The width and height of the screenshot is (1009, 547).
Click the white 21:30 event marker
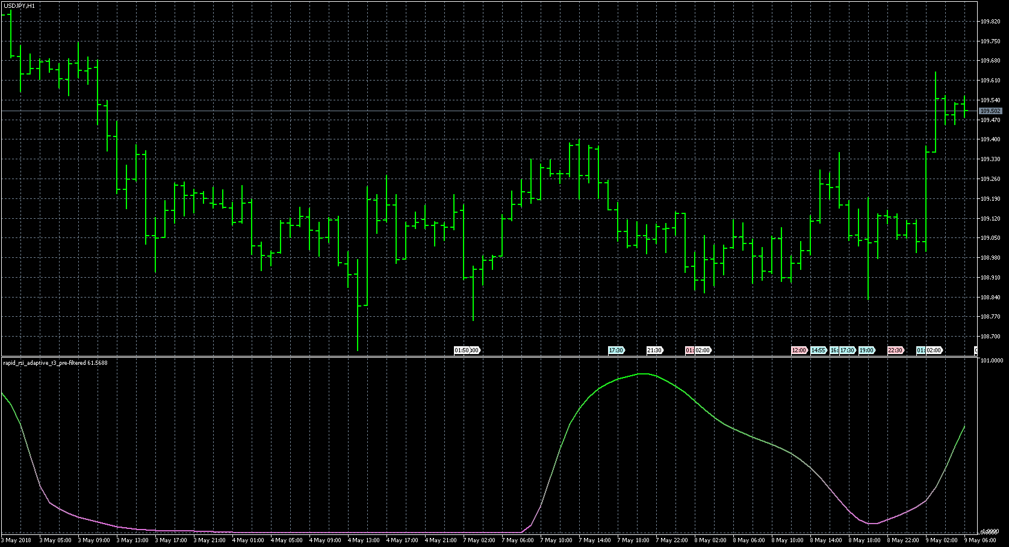point(654,350)
